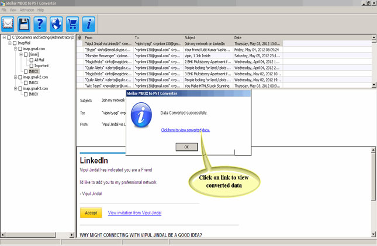Select the INBOX folder under imap.gmail-2.com

33,83
